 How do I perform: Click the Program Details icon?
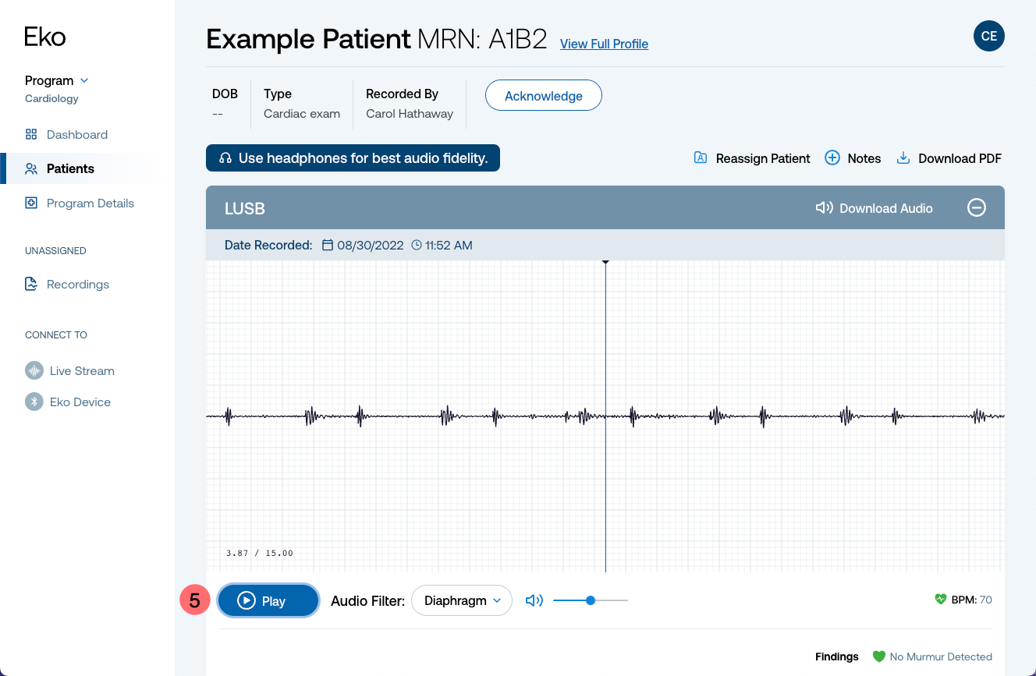click(x=31, y=203)
